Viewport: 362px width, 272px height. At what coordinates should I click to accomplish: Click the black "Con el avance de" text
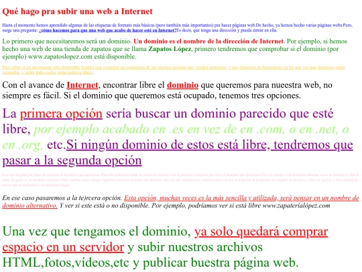pos(34,85)
